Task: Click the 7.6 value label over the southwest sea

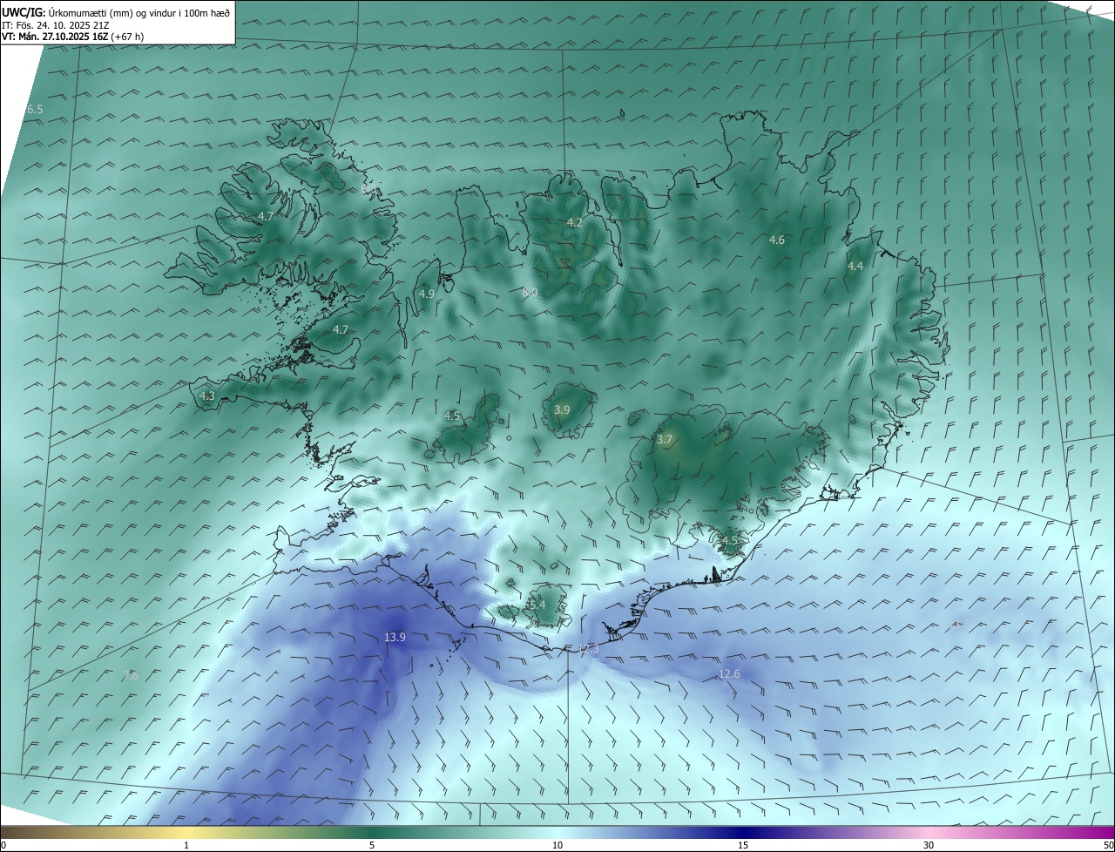Action: [131, 675]
